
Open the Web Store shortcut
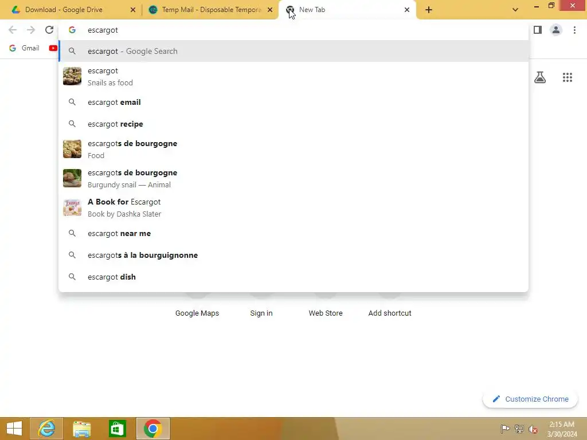pos(326,313)
